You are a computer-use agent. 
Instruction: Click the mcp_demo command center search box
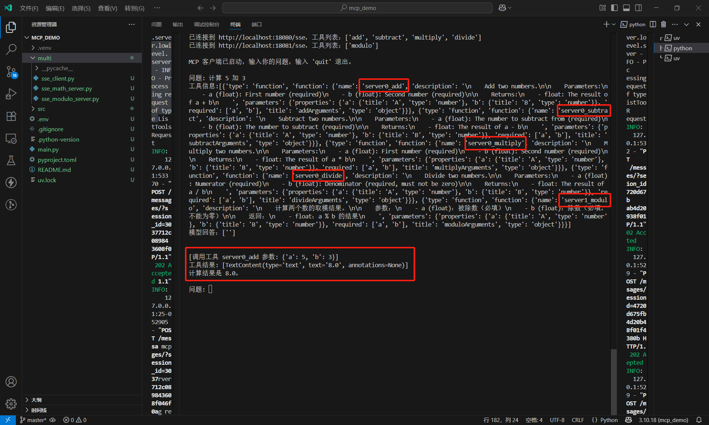(357, 8)
